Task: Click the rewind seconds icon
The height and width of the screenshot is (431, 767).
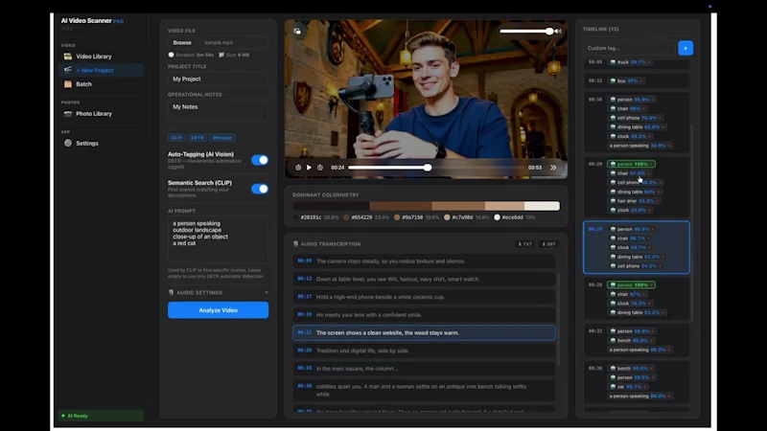Action: tap(298, 167)
